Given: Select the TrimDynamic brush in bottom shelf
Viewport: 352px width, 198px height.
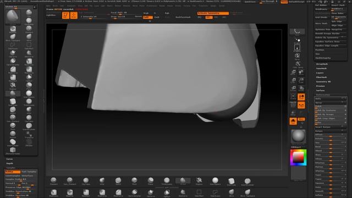Looking at the screenshot, I should pos(167,181).
